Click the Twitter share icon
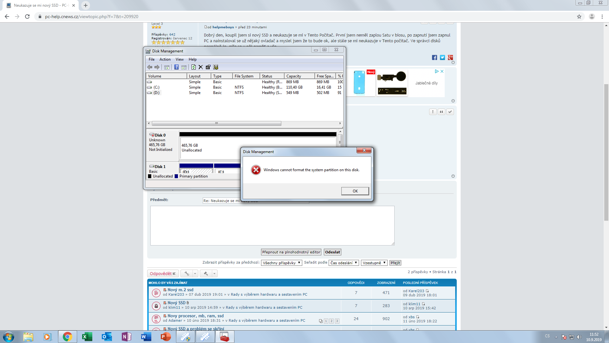 click(442, 57)
